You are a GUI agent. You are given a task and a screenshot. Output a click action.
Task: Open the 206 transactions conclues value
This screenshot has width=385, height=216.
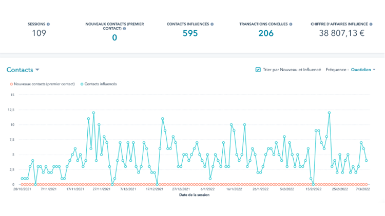coord(266,34)
